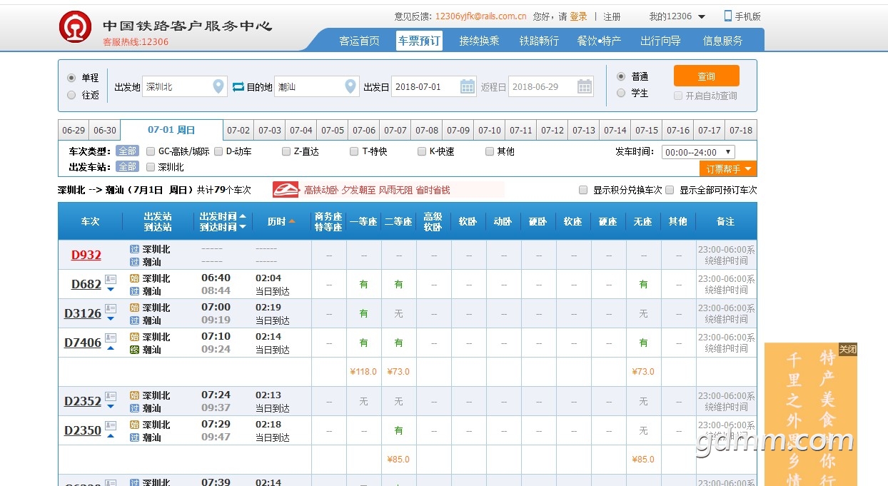
Task: Open train D932 details link
Action: click(86, 255)
